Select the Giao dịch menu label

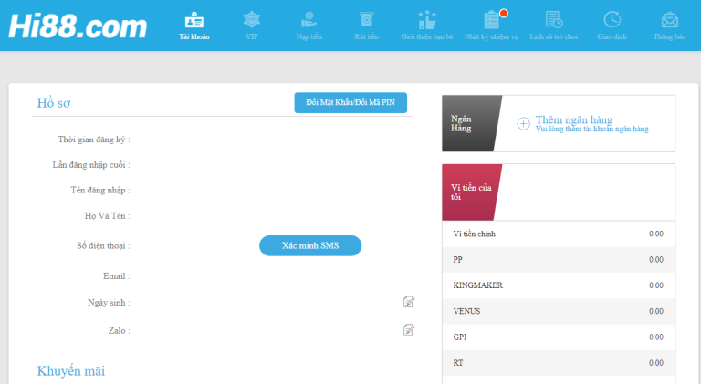[612, 36]
